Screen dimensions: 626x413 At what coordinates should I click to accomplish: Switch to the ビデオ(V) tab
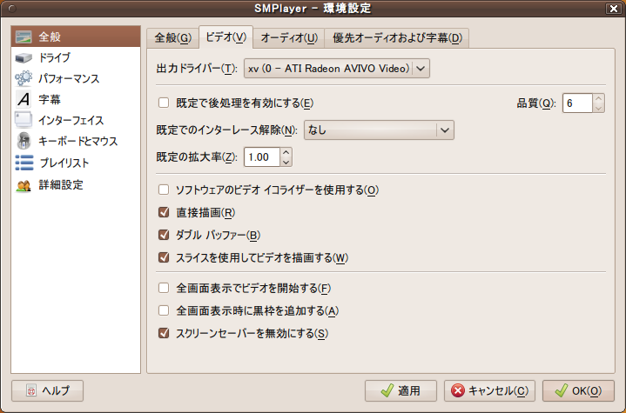point(226,37)
